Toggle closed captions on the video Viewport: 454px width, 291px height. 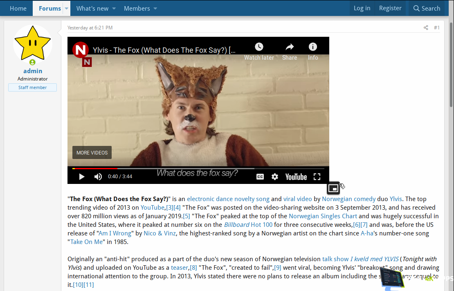[x=260, y=177]
